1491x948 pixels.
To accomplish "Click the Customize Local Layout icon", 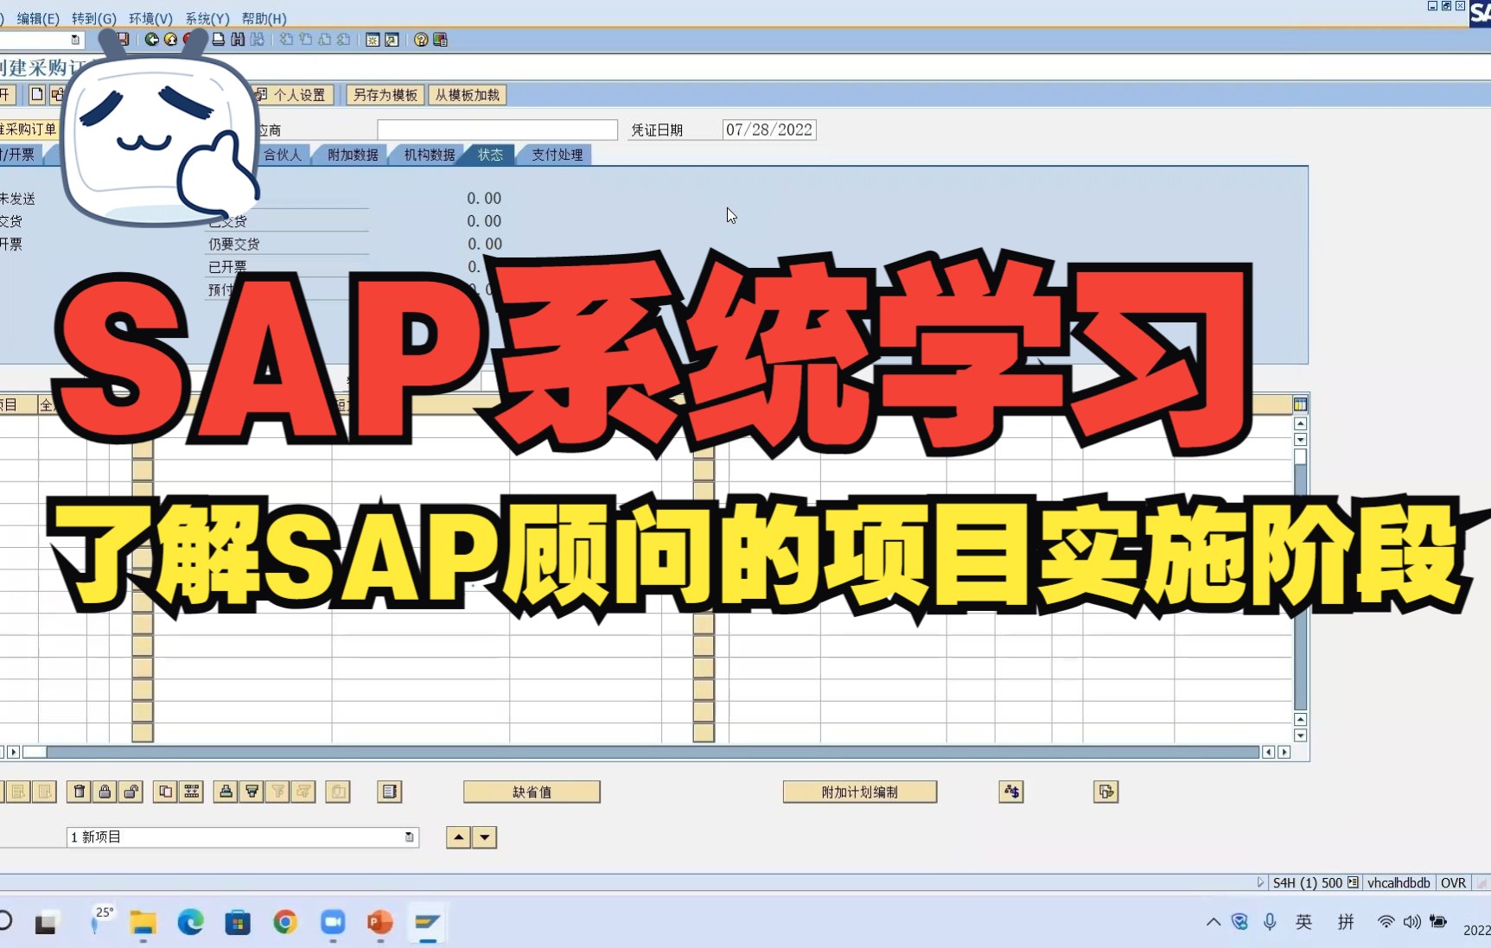I will coord(440,40).
